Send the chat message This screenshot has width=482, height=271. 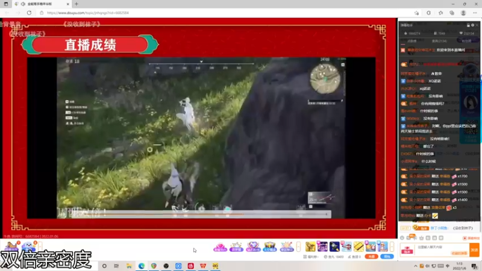[x=474, y=249]
